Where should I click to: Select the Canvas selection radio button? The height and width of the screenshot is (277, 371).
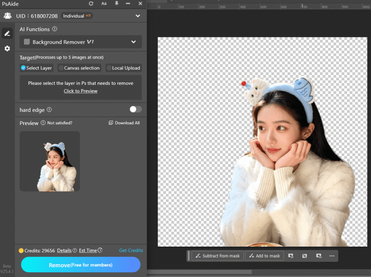click(x=79, y=68)
